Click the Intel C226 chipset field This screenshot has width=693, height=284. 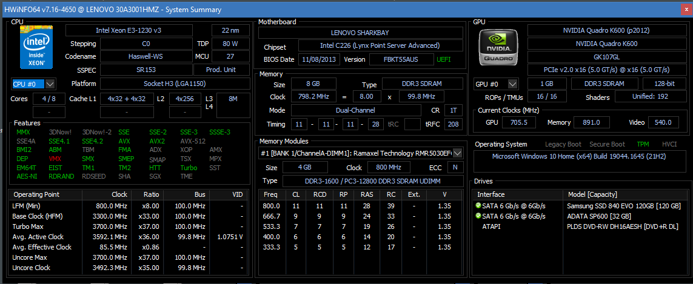pyautogui.click(x=380, y=45)
